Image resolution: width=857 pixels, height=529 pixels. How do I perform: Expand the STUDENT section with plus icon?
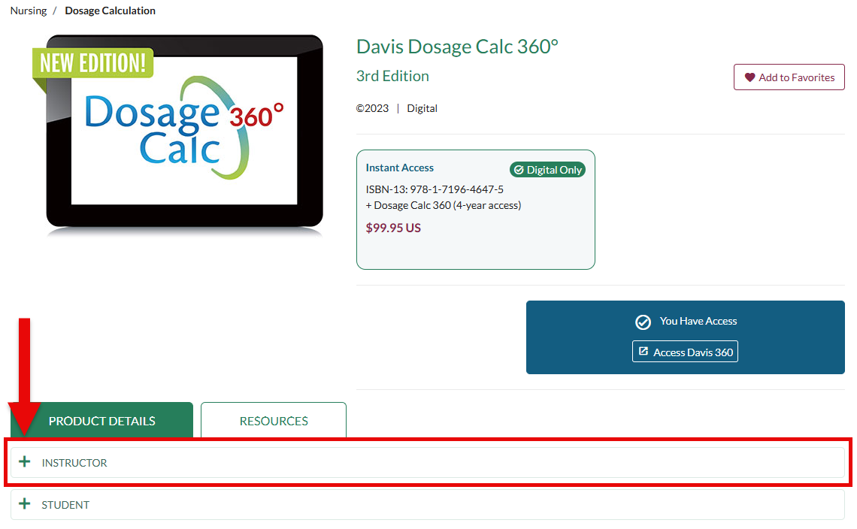point(25,504)
